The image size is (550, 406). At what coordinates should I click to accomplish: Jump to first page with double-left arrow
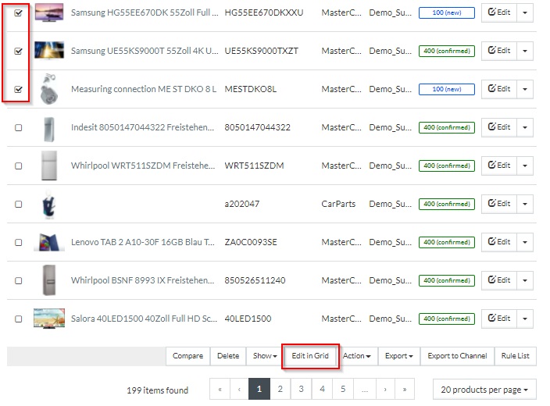click(220, 389)
